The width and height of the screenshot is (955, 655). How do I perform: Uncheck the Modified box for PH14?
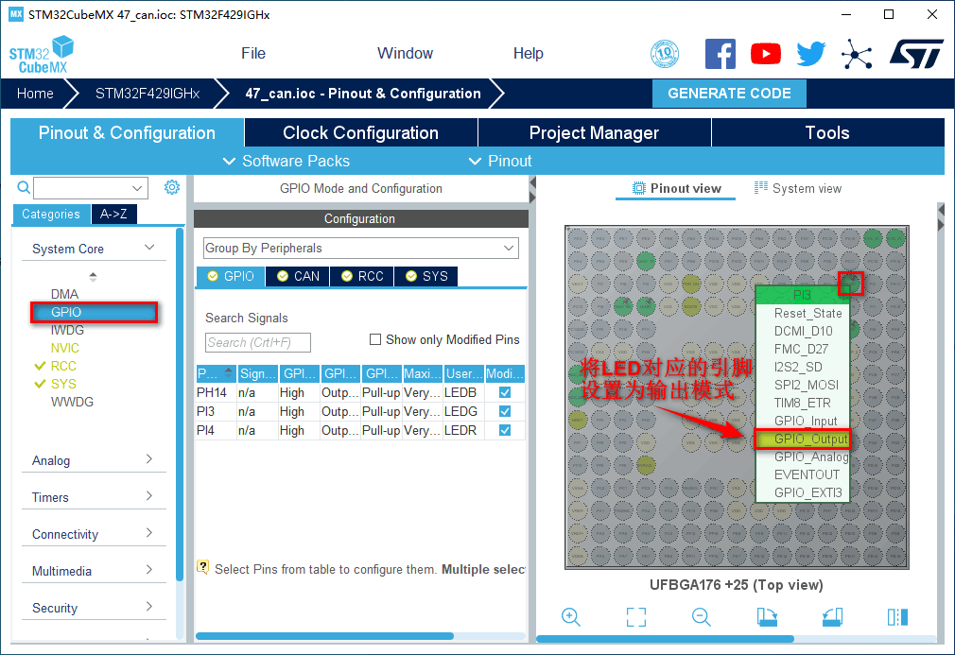tap(505, 392)
